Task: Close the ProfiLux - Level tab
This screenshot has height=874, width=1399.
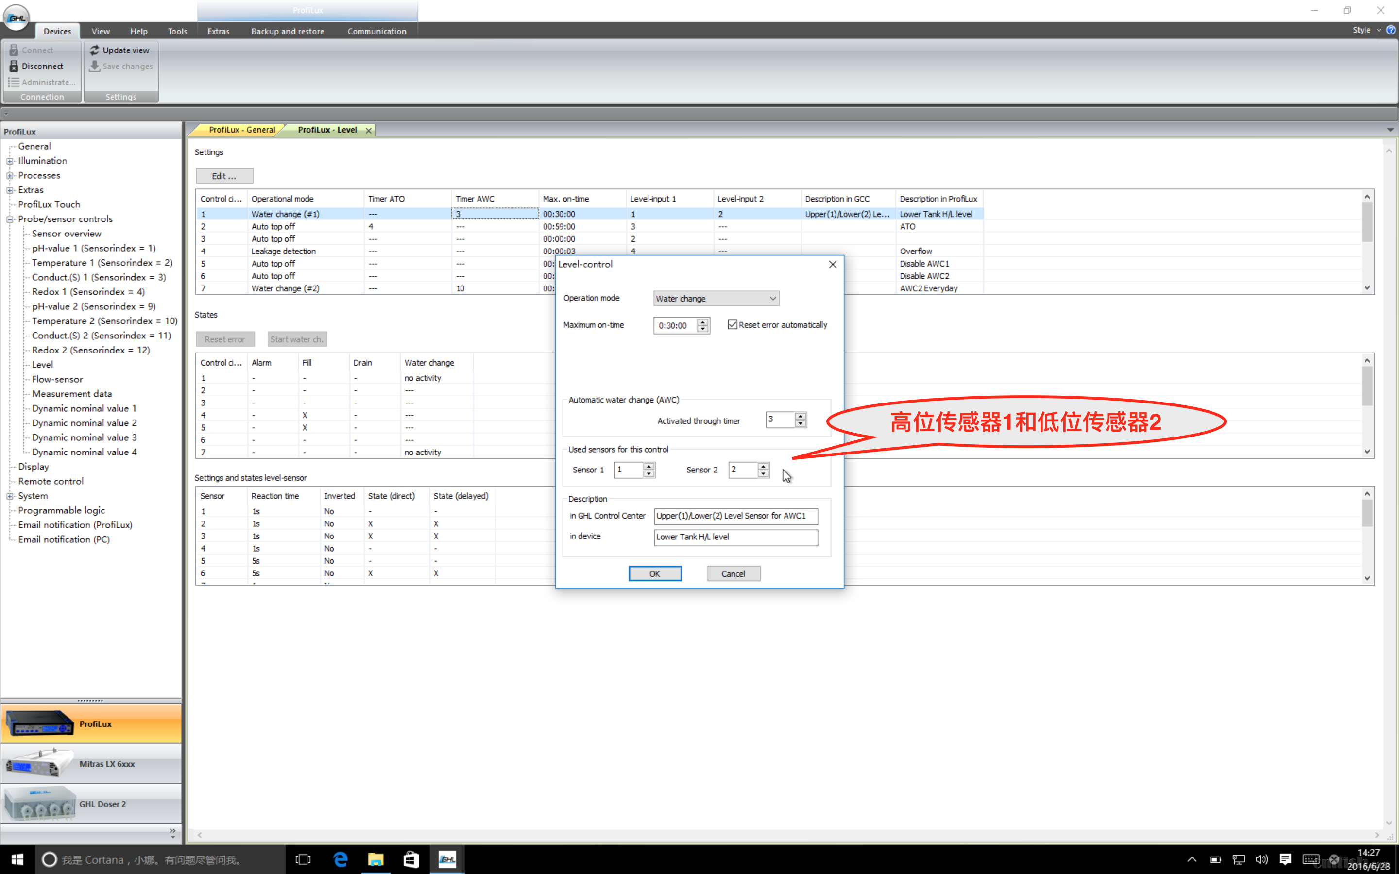Action: [x=368, y=131]
